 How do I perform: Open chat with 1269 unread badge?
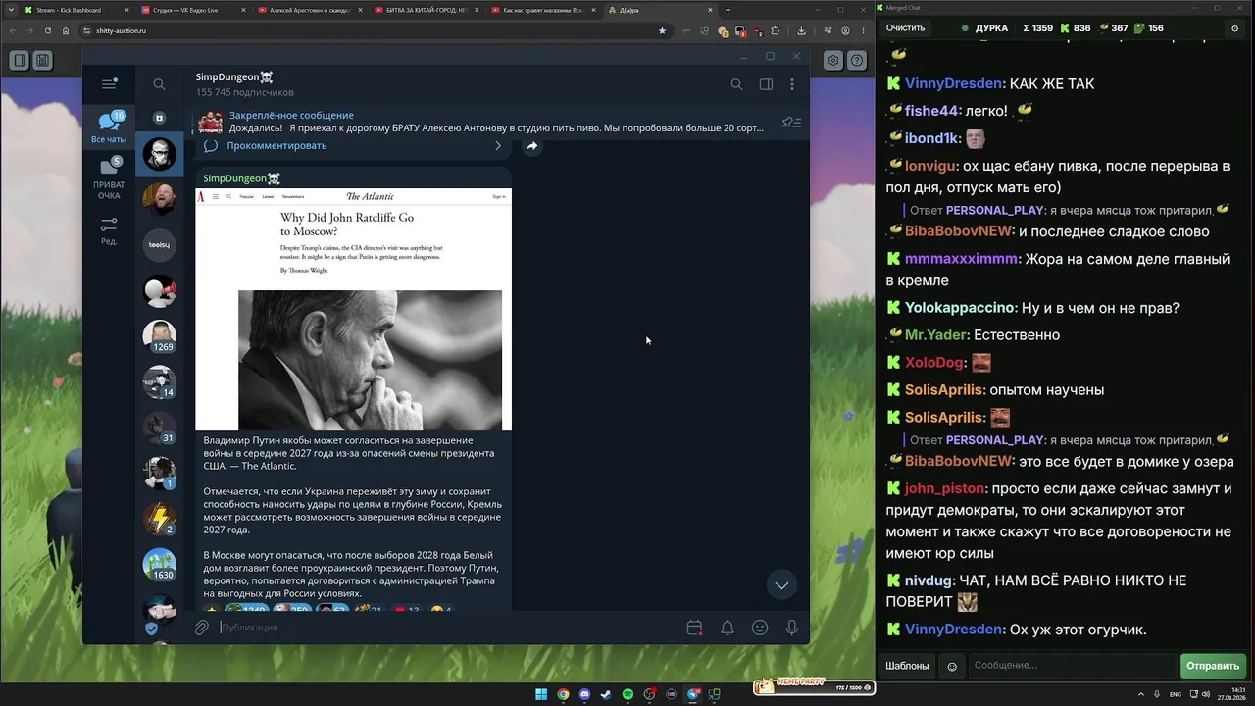click(159, 336)
